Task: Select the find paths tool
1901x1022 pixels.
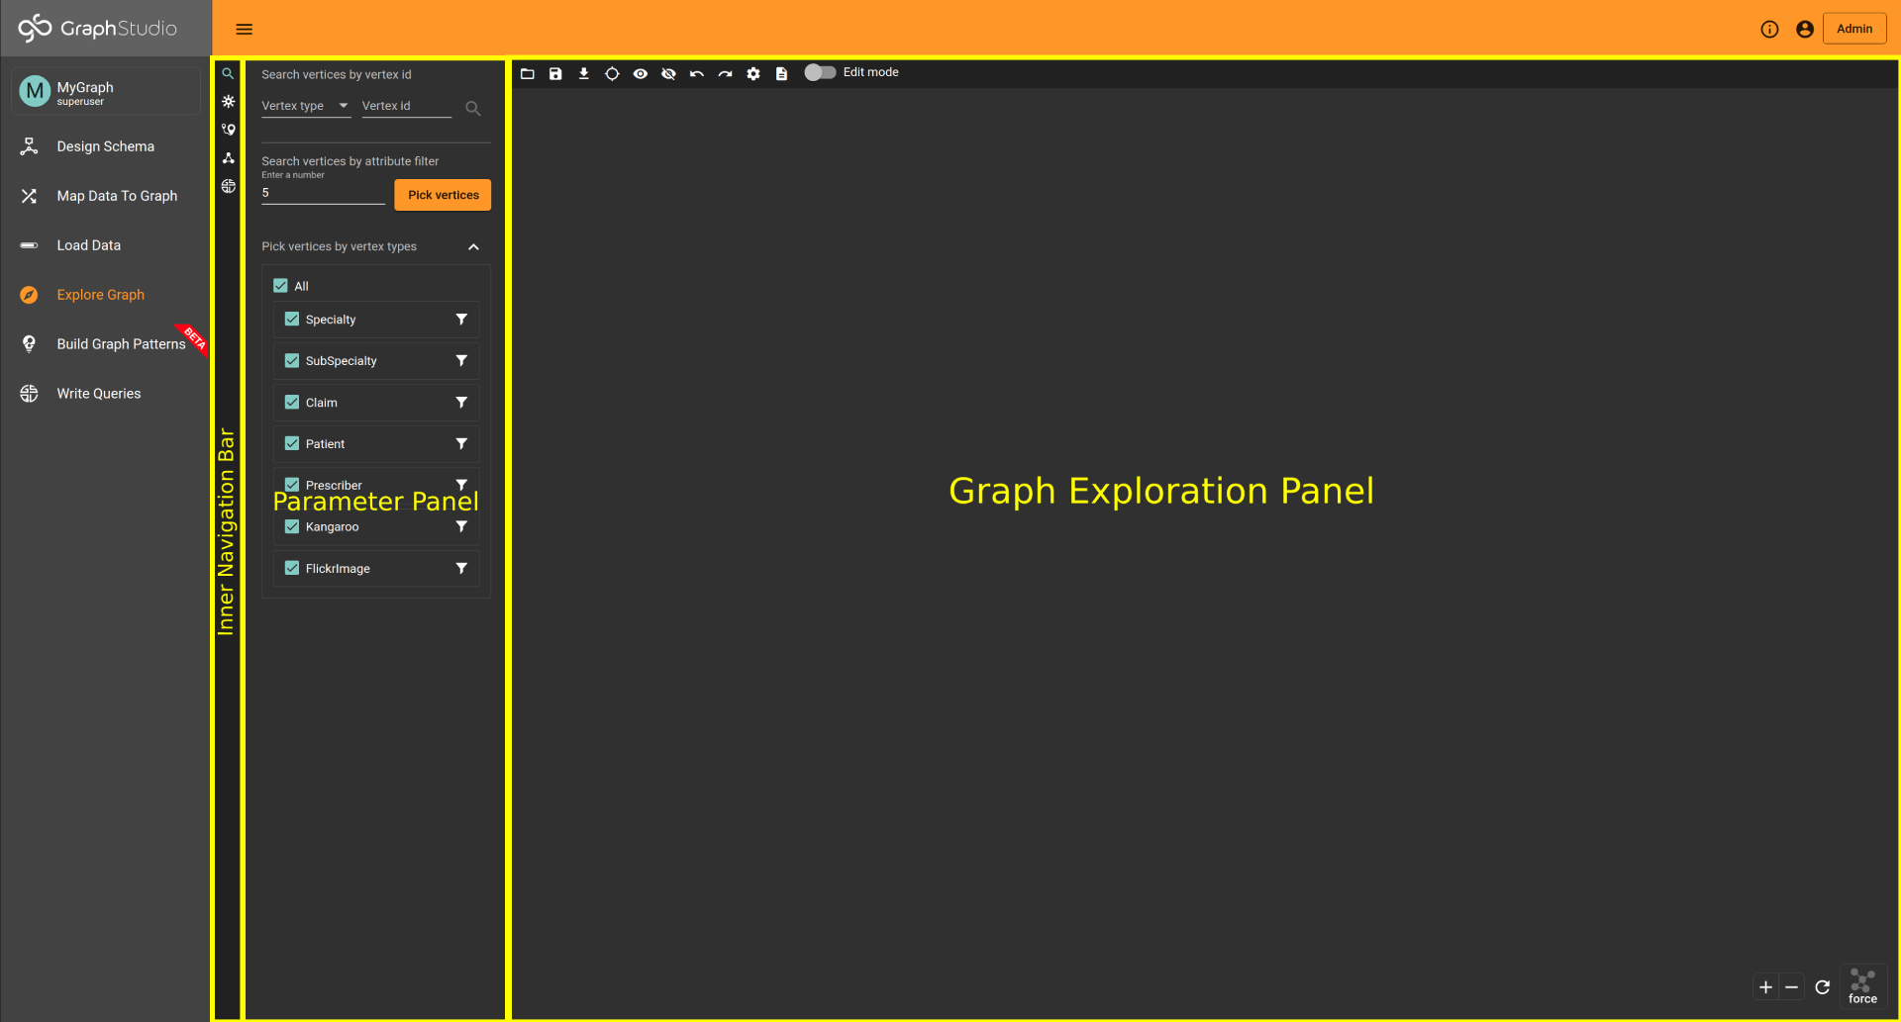Action: [227, 130]
